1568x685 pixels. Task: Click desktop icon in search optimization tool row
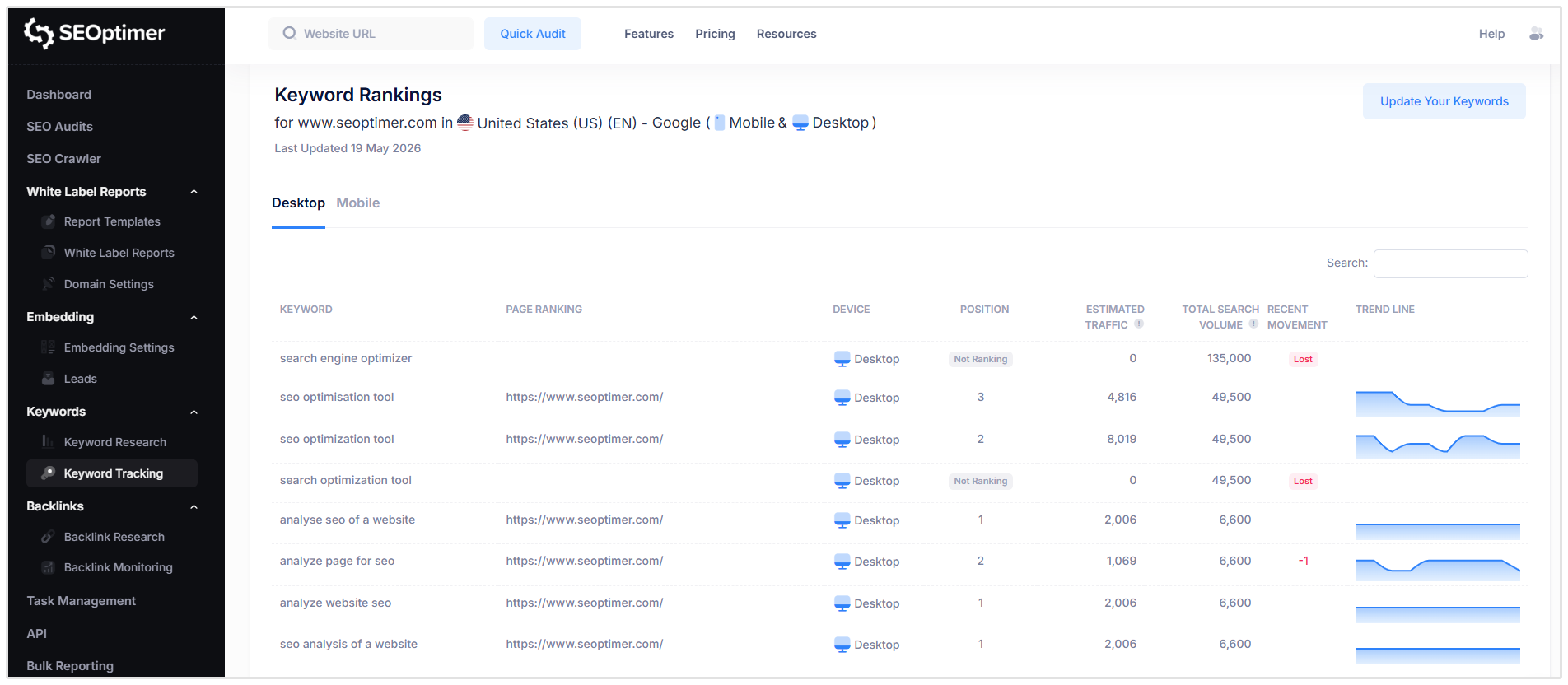842,481
